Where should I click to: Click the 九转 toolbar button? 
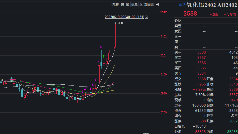click(x=116, y=4)
